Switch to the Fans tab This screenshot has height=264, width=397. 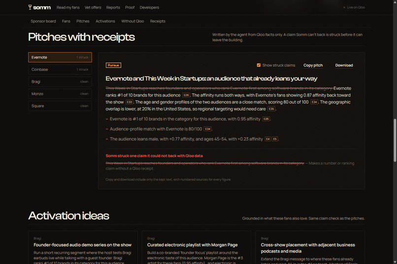click(66, 21)
